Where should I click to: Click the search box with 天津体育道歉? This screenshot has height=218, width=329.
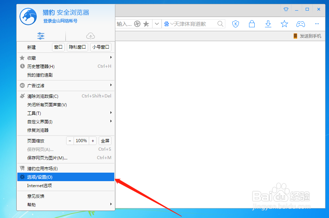pos(194,24)
